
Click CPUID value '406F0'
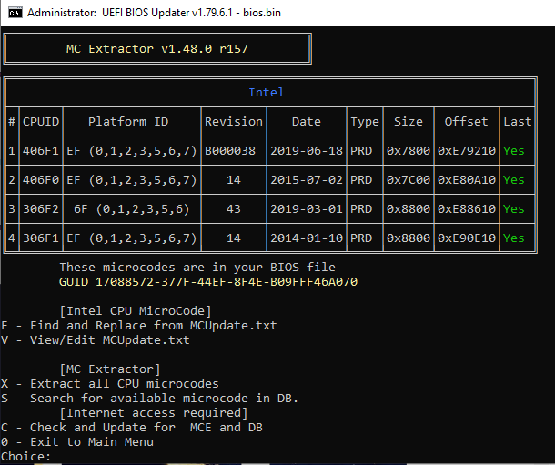41,180
